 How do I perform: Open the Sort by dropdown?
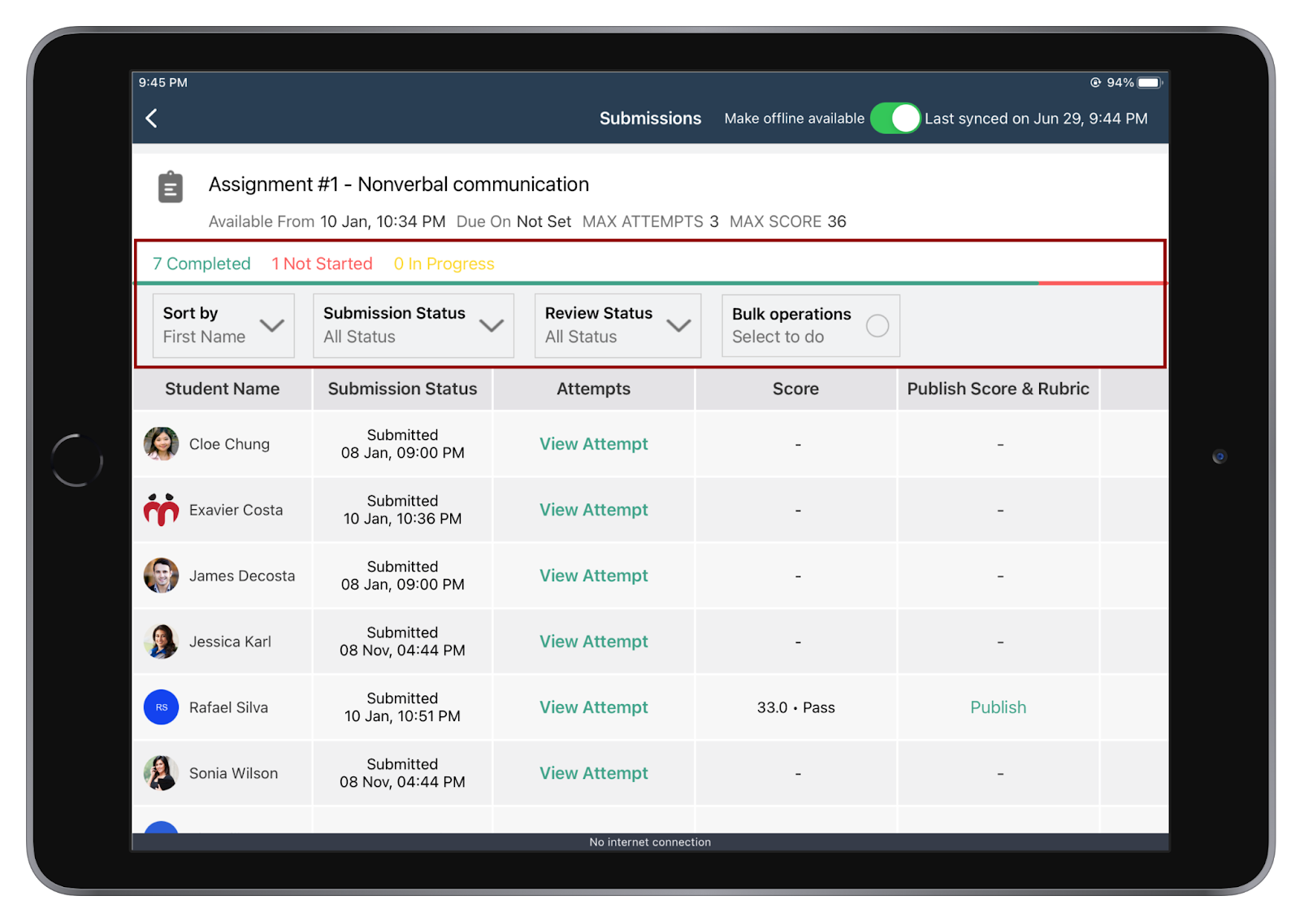click(223, 325)
